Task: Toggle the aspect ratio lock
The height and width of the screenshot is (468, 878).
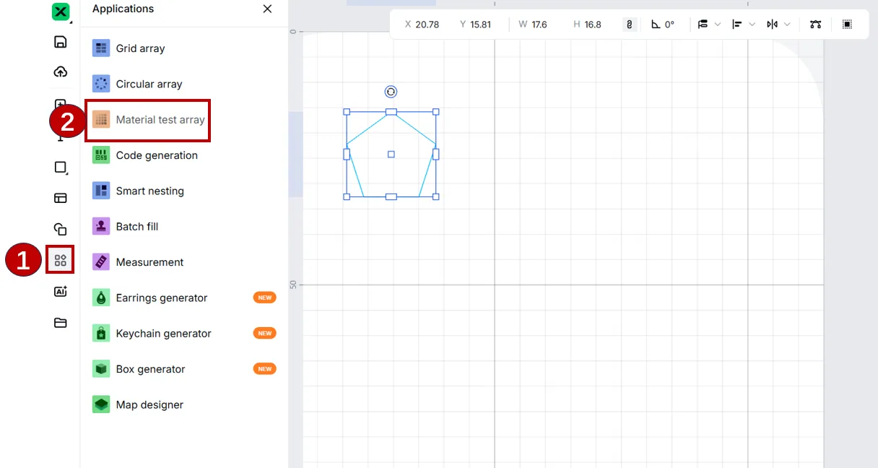Action: (x=630, y=24)
